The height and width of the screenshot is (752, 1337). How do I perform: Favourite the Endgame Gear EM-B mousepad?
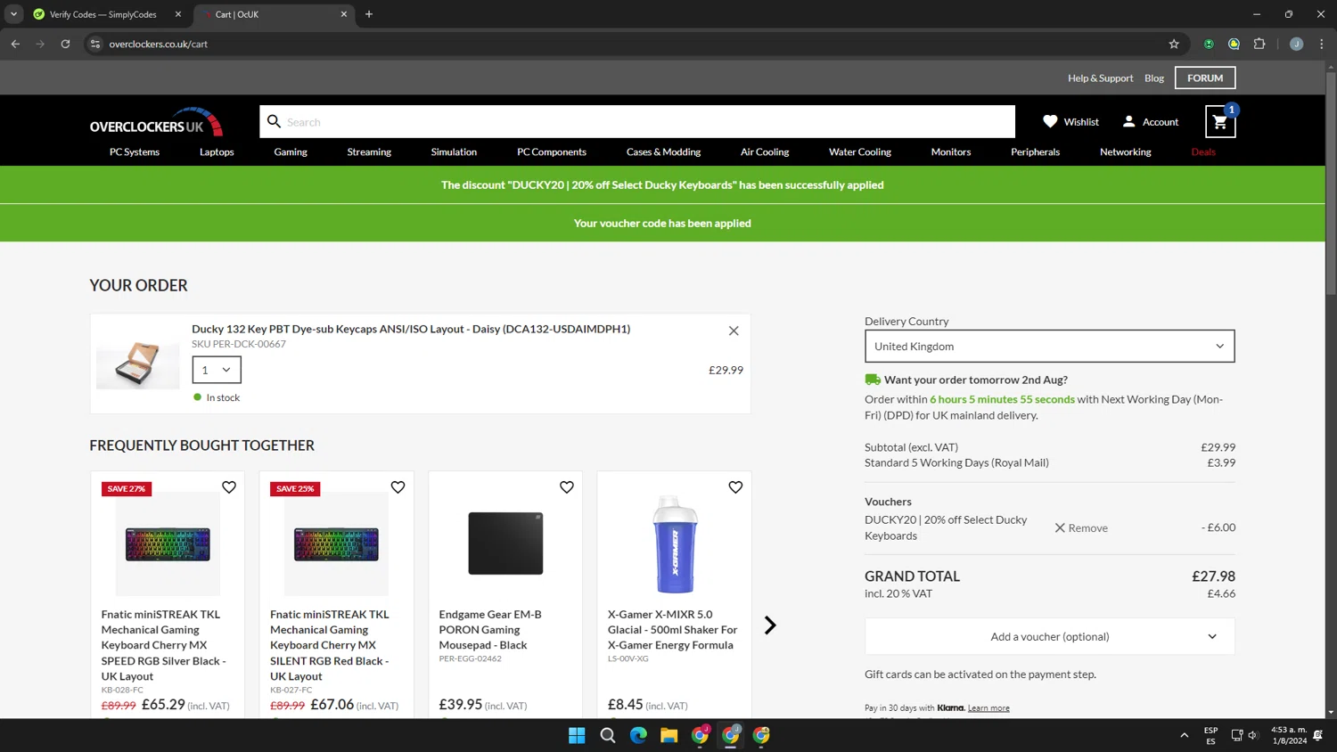567,487
